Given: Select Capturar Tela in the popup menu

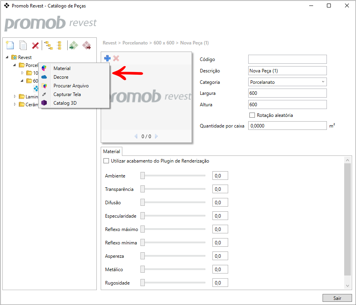Looking at the screenshot, I should click(74, 94).
